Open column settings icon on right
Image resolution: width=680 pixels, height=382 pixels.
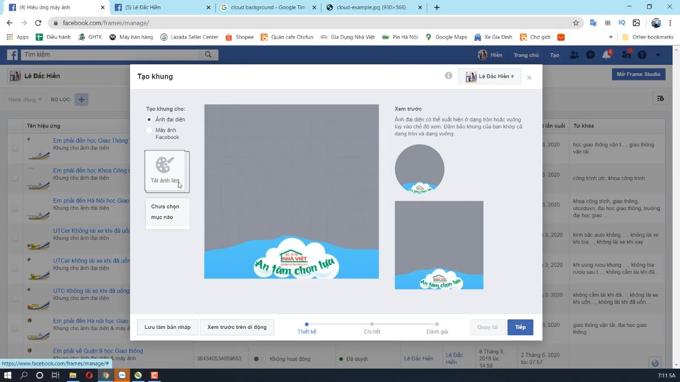coord(660,99)
